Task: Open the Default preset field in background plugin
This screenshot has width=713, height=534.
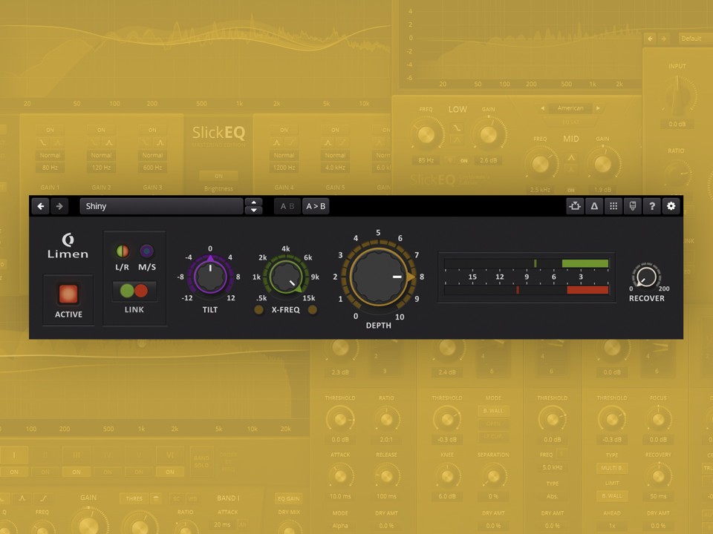Action: (x=696, y=39)
